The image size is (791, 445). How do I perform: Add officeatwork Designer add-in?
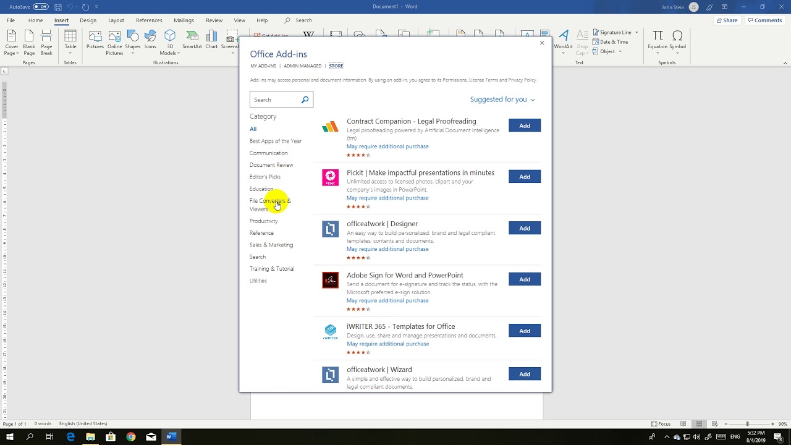click(x=525, y=228)
